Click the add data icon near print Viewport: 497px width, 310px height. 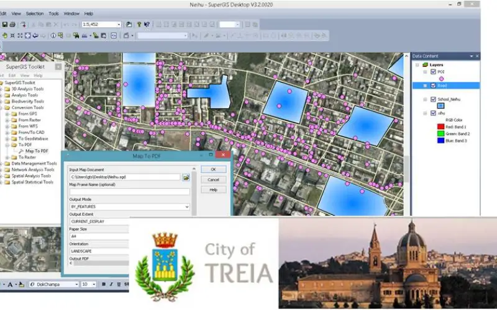click(x=23, y=24)
